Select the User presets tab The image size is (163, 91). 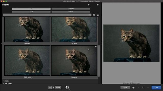31,12
